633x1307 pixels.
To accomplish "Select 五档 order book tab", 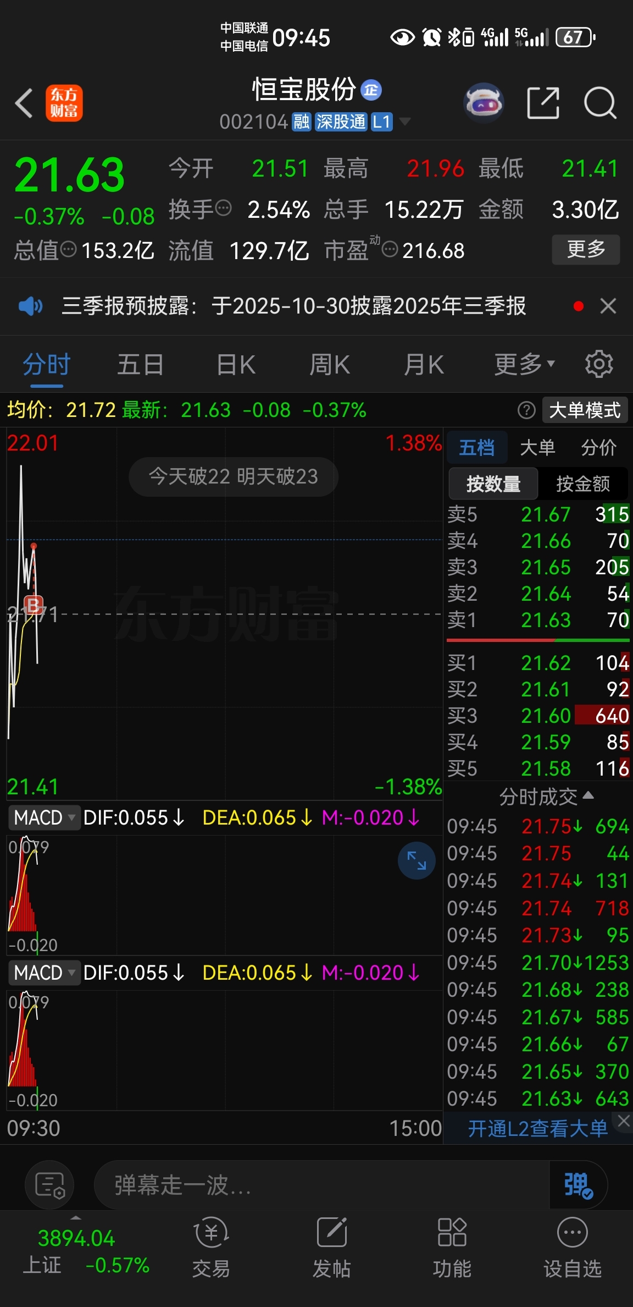I will pyautogui.click(x=477, y=447).
